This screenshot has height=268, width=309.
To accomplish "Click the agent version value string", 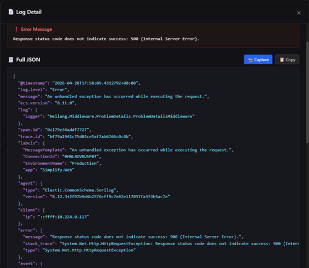I will click(110, 196).
